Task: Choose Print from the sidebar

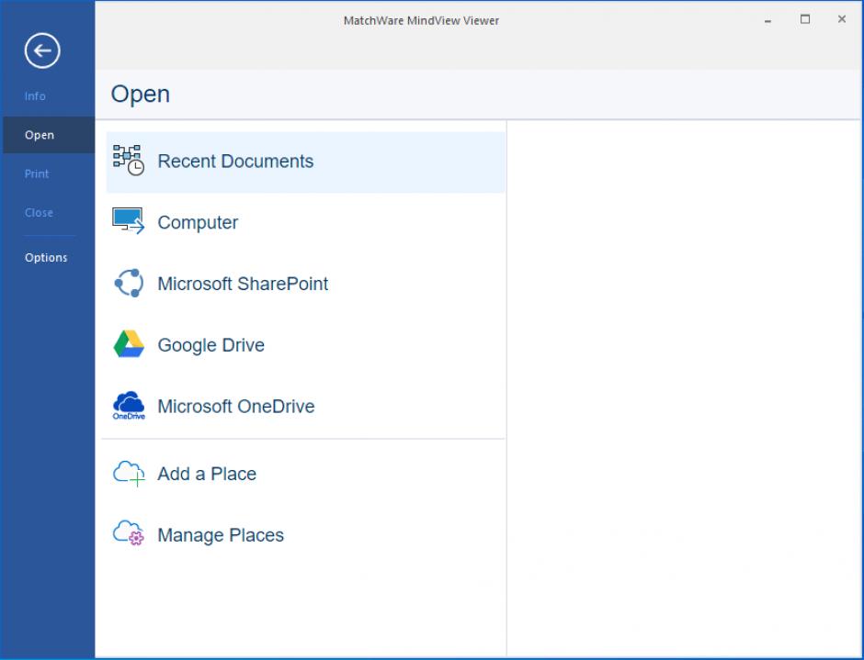Action: [37, 173]
